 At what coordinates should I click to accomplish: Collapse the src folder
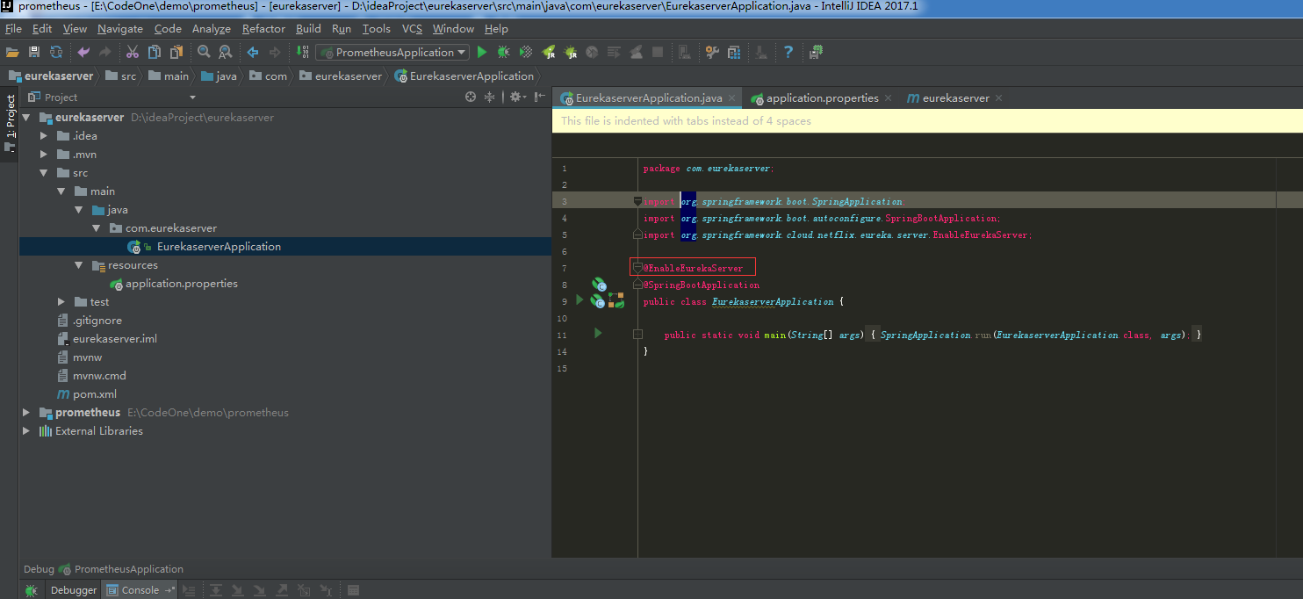[44, 172]
